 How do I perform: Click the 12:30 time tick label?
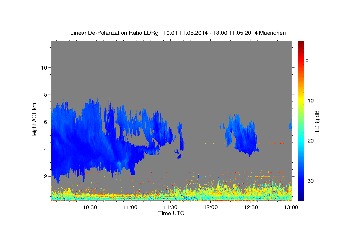(251, 207)
